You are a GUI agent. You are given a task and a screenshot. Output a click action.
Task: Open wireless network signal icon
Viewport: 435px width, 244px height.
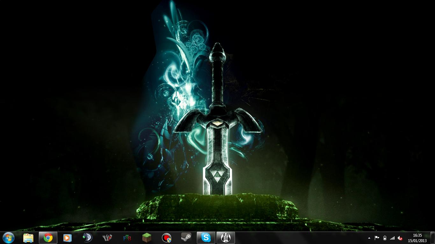pos(392,238)
